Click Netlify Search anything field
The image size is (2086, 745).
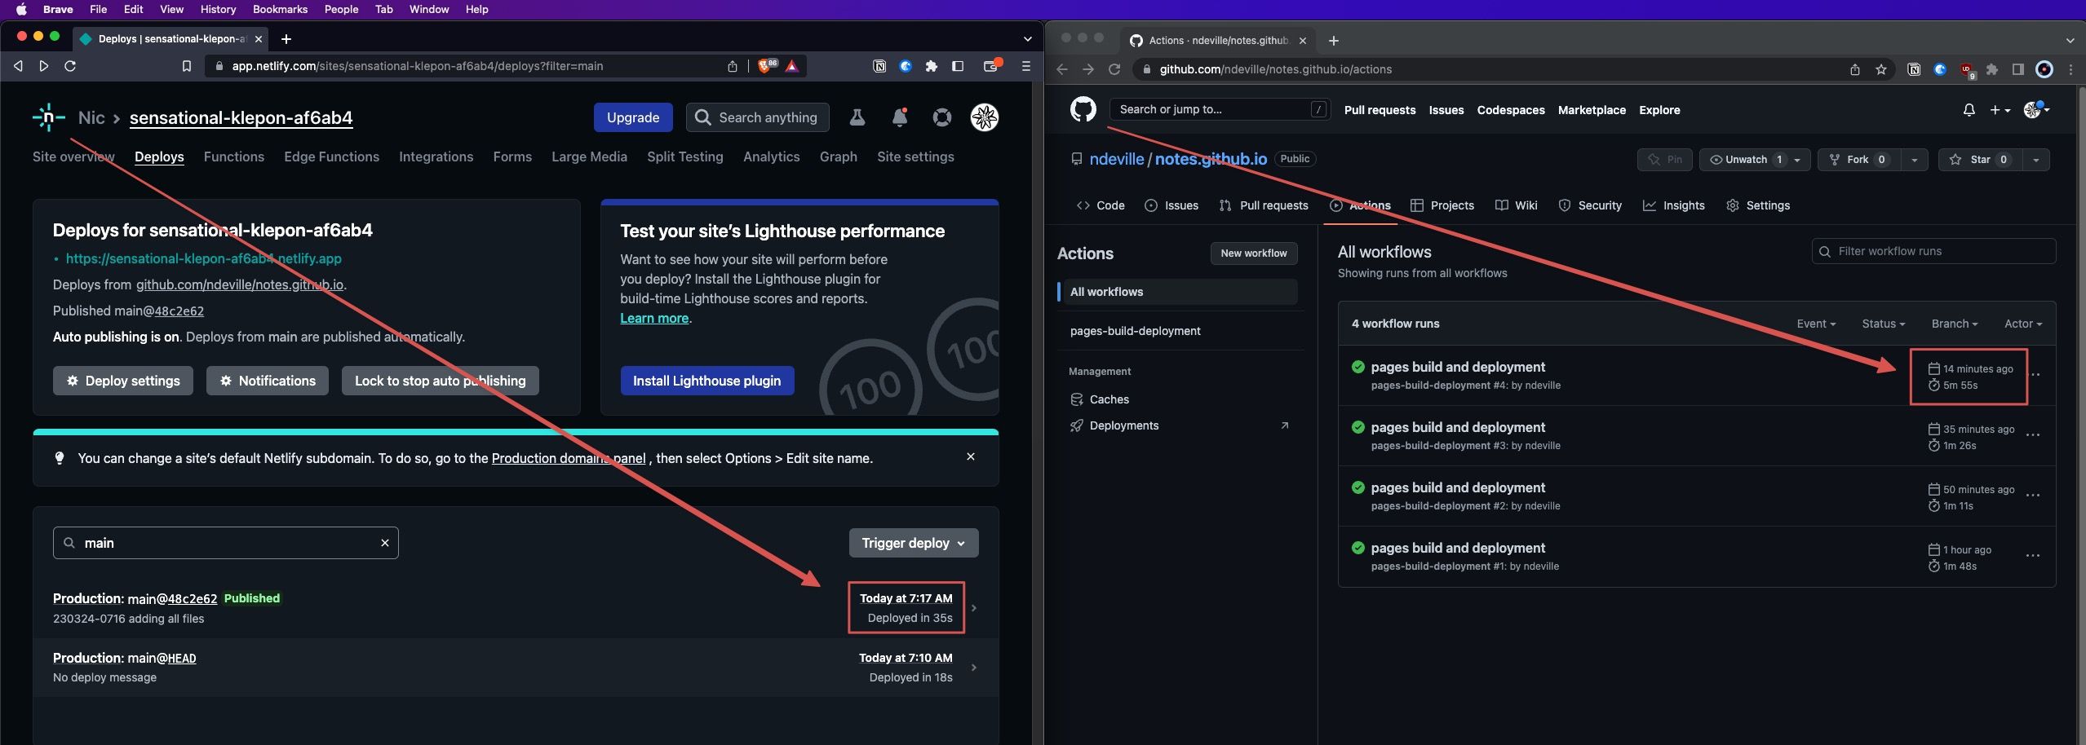(x=757, y=117)
